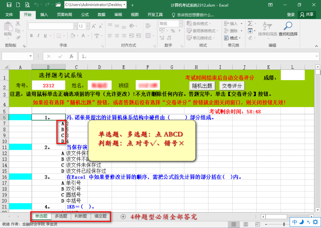Click the Undo arrow icon
Viewport: 321px width, 228px height.
[x=37, y=5]
